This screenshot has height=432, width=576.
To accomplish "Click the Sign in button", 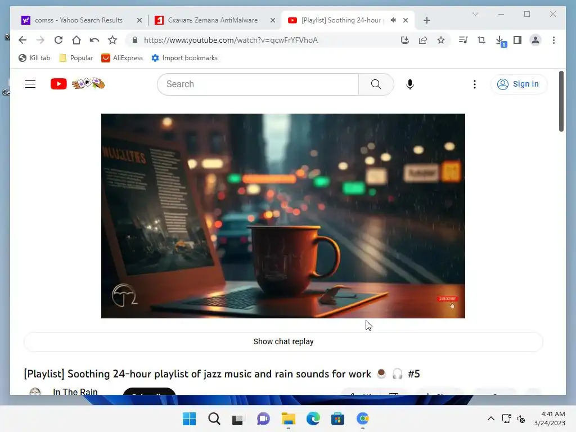I will tap(518, 84).
